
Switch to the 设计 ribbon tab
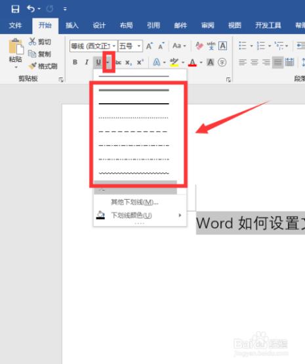click(99, 26)
